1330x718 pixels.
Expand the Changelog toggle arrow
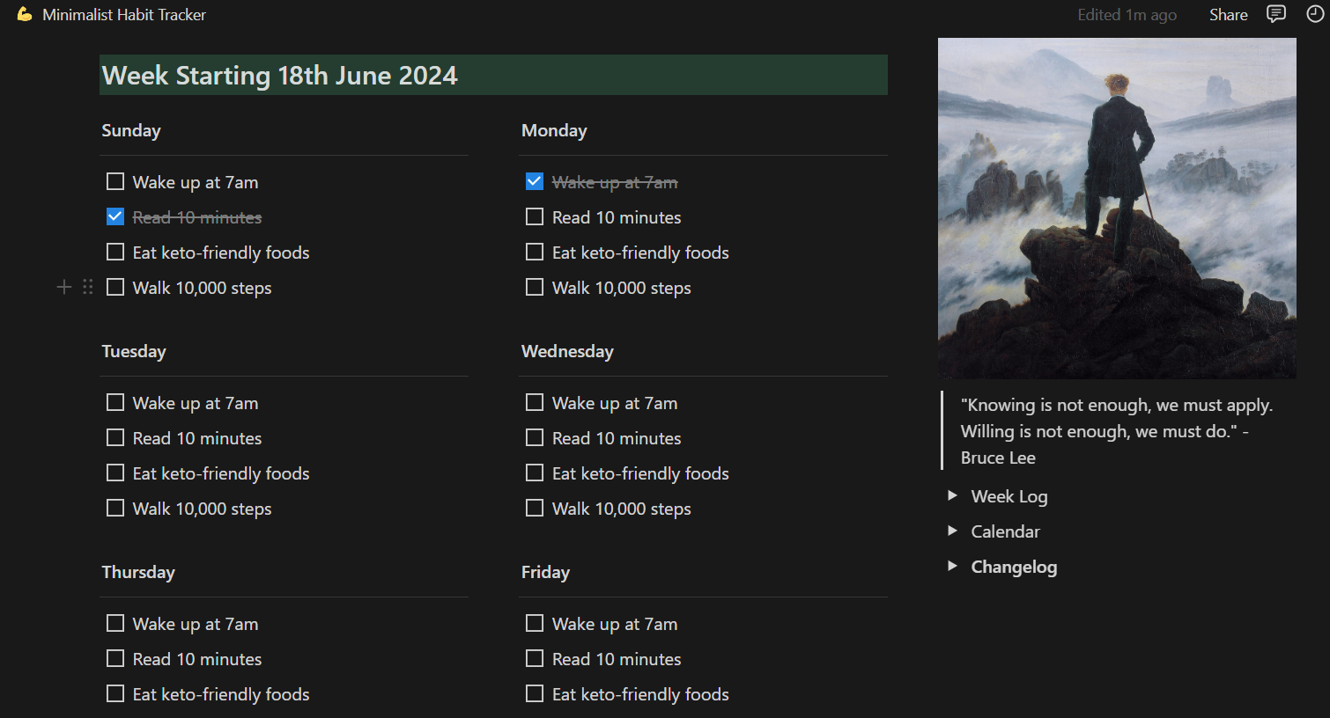click(952, 567)
